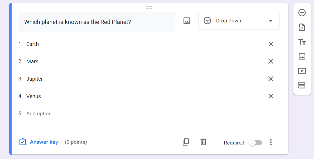Click the Add video sidebar icon

[x=302, y=71]
